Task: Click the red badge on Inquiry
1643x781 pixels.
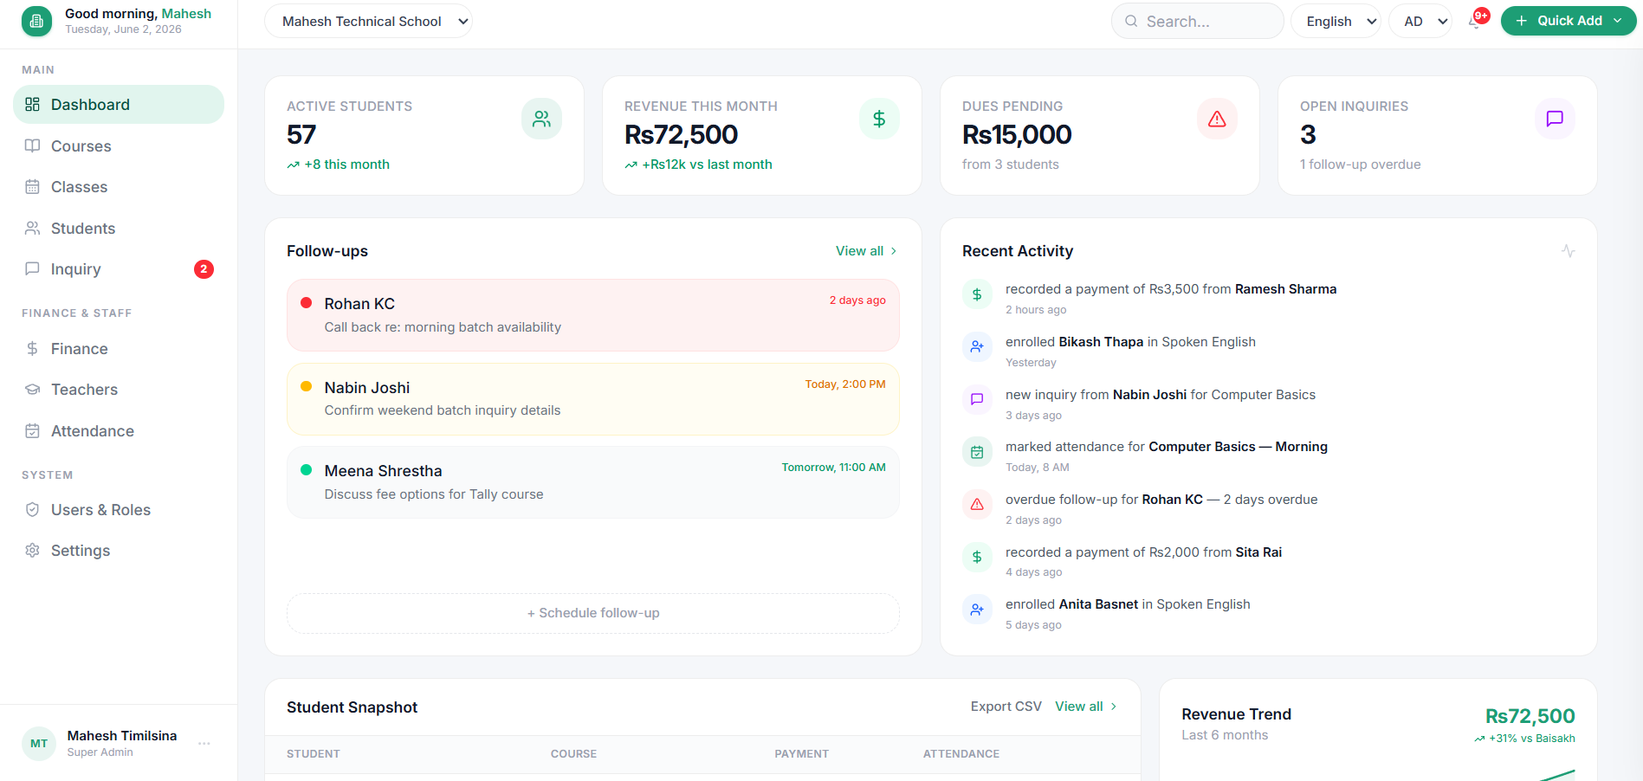Action: 204,269
